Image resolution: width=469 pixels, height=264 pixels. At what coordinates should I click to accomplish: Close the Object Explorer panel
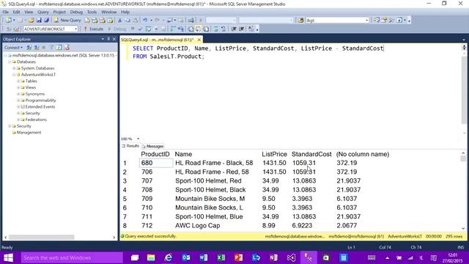(114, 39)
